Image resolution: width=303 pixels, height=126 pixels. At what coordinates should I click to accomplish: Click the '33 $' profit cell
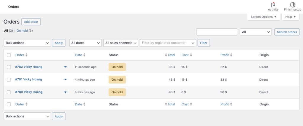tap(224, 80)
